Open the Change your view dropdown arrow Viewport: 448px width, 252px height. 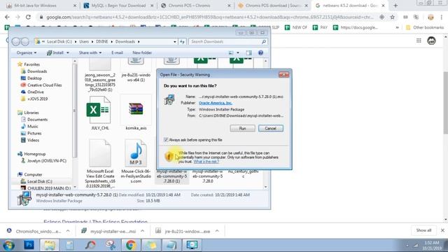click(x=238, y=53)
